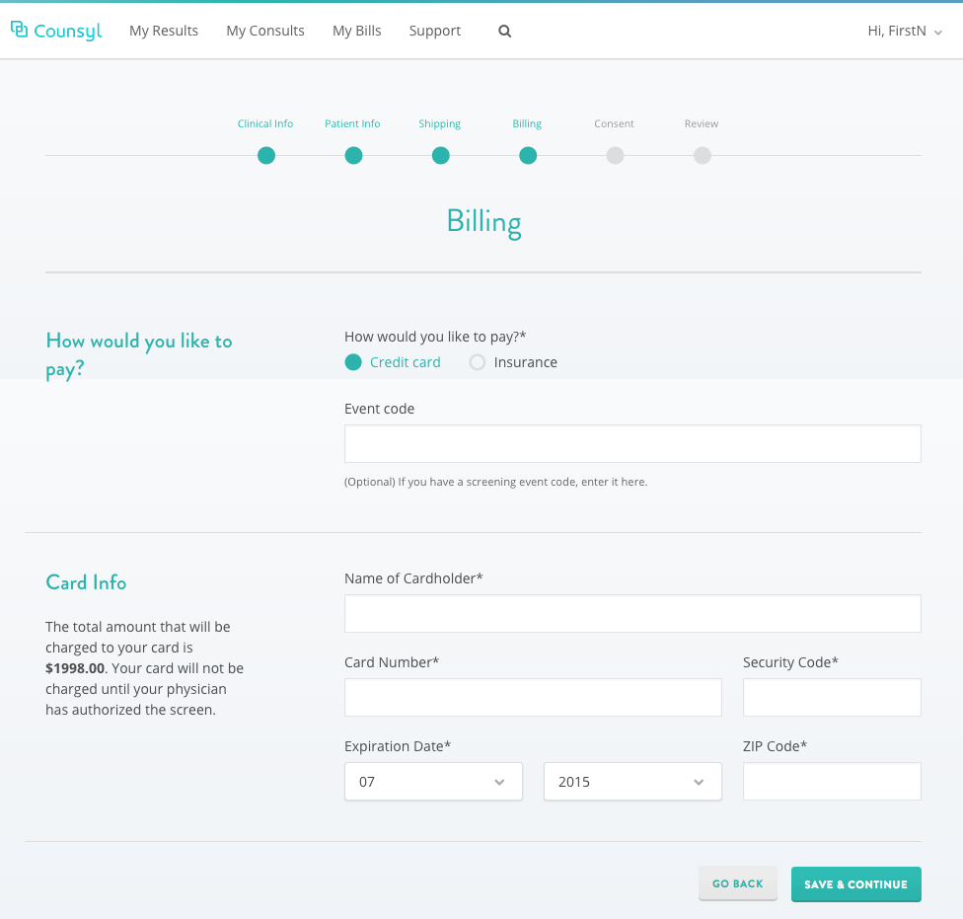Select Credit card payment option
This screenshot has height=919, width=963.
[x=393, y=362]
